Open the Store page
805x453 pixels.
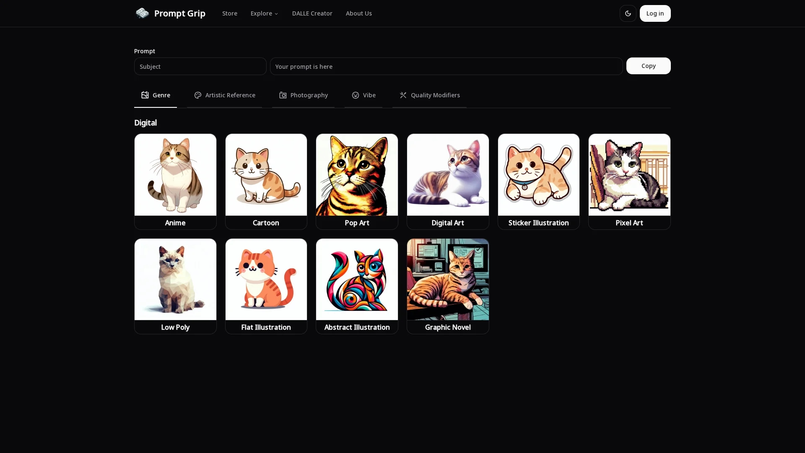229,13
